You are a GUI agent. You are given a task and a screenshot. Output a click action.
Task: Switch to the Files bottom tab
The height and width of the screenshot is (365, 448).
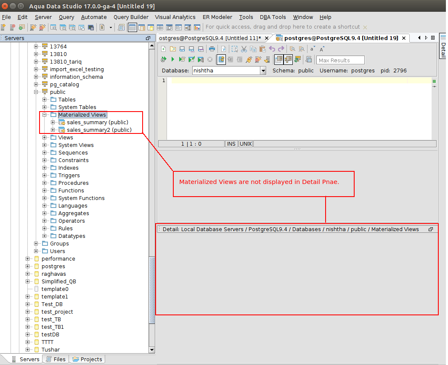pyautogui.click(x=56, y=359)
